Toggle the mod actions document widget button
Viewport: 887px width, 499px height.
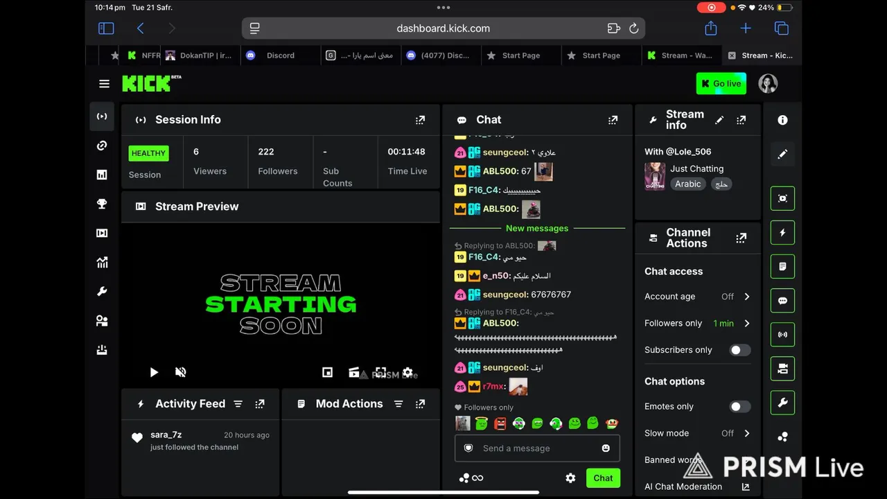[782, 267]
